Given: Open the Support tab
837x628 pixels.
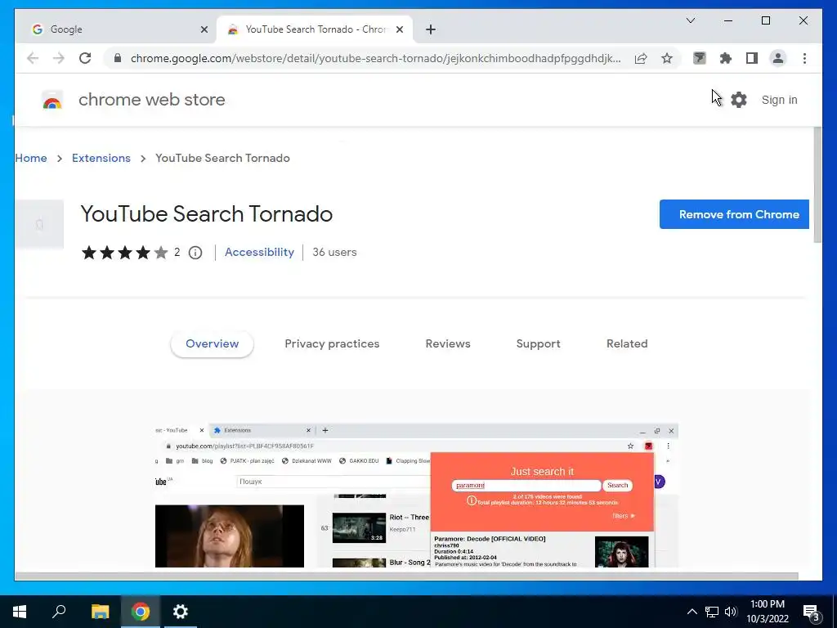Looking at the screenshot, I should tap(538, 344).
